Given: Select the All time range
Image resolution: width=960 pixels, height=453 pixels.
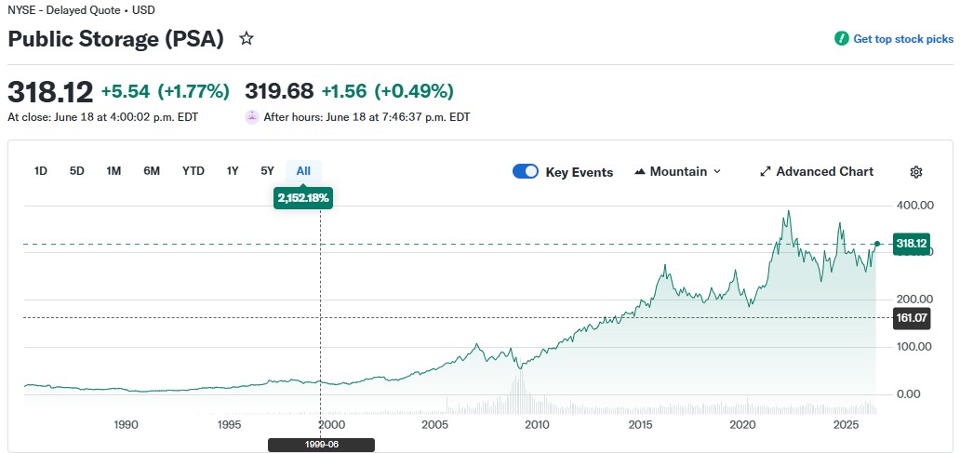Looking at the screenshot, I should click(303, 171).
